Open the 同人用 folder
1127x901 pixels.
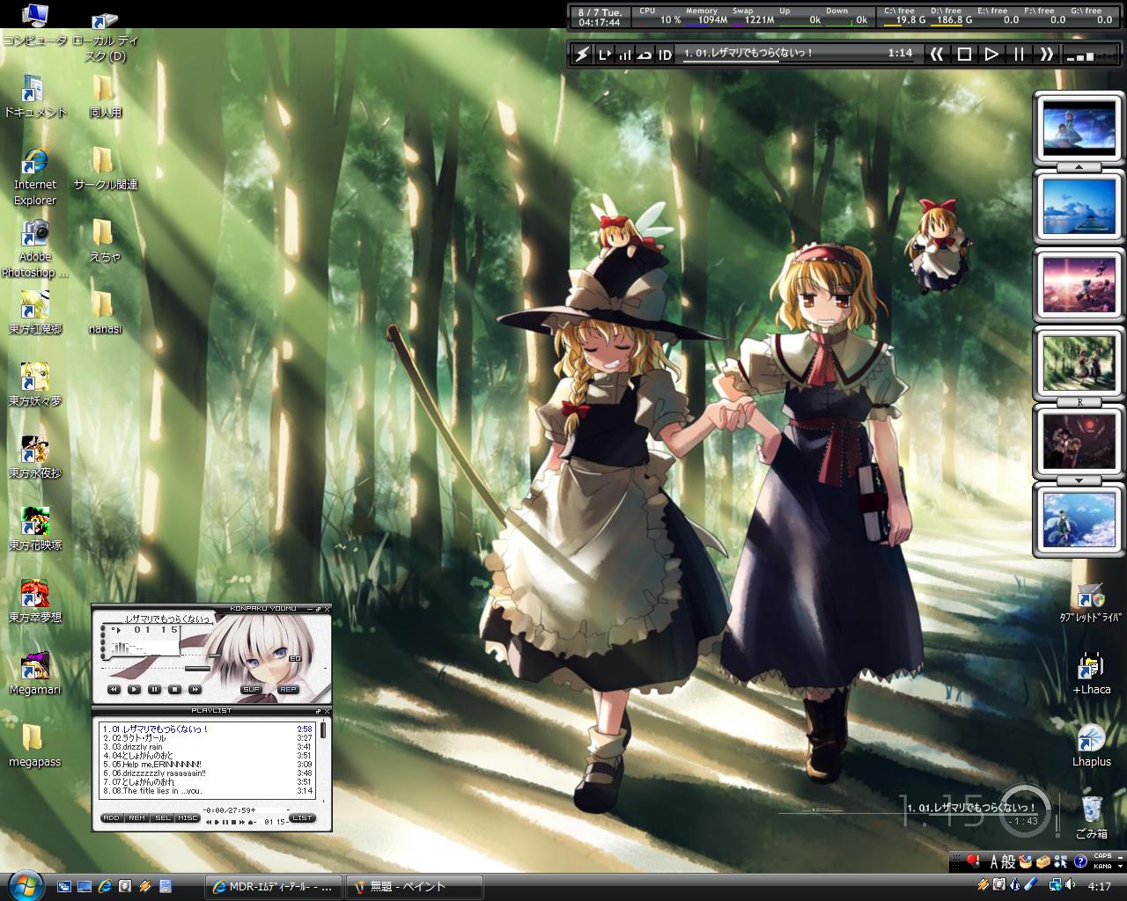(x=105, y=97)
